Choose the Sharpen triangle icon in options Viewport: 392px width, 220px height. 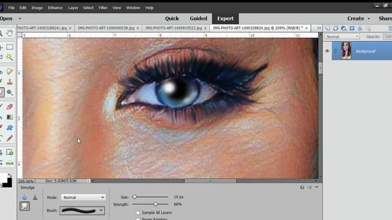(35, 197)
